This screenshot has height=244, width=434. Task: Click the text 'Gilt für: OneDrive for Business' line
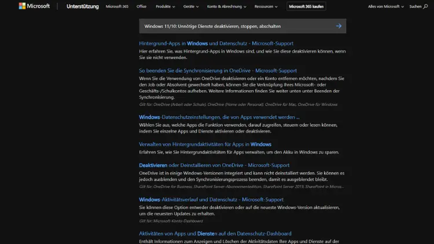click(241, 186)
